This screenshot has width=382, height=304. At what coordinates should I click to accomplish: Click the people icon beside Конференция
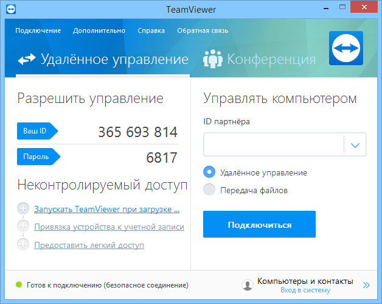213,59
